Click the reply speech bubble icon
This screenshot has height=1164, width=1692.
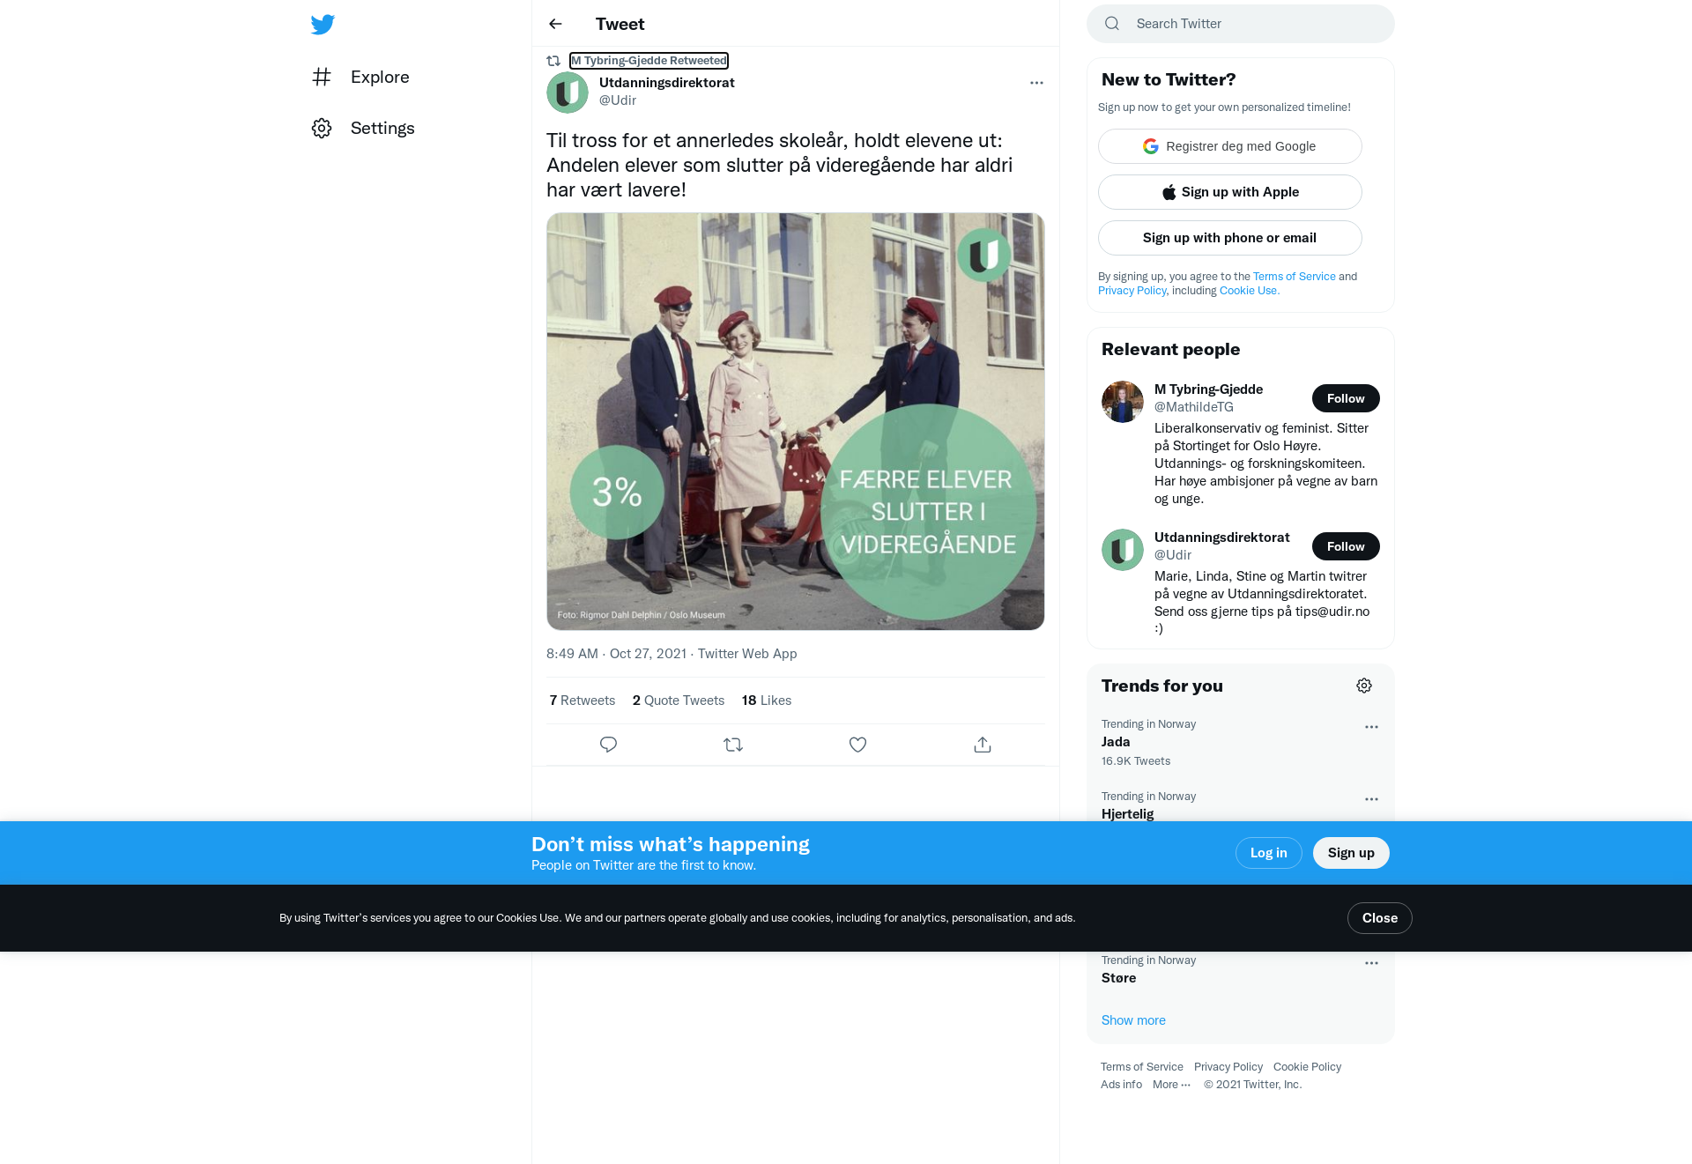coord(608,745)
